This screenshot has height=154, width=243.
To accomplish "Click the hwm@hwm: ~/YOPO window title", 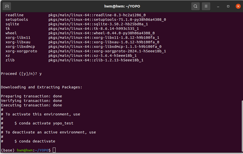I will click(x=122, y=6).
